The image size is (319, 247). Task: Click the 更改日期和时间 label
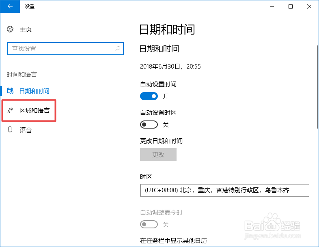[x=161, y=141]
